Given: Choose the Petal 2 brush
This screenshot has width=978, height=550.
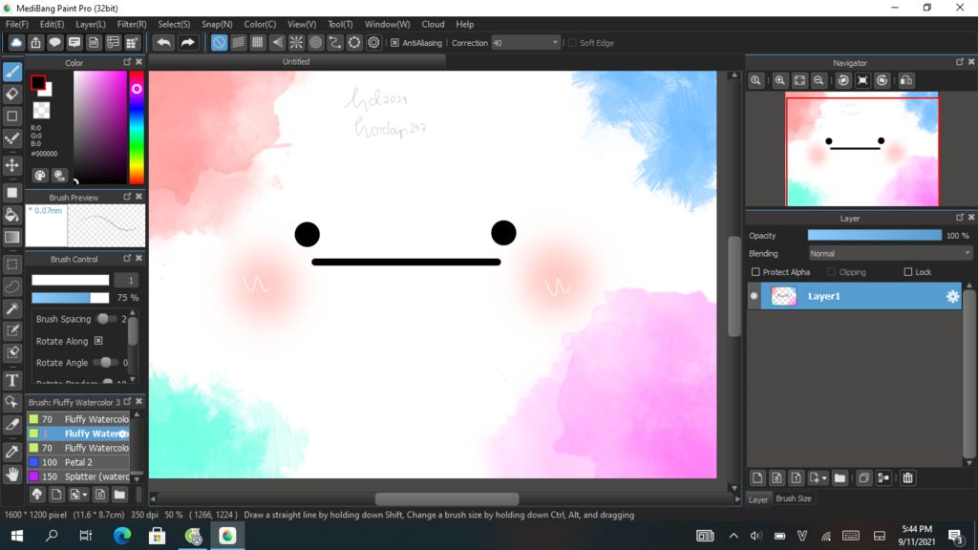Looking at the screenshot, I should pos(78,462).
